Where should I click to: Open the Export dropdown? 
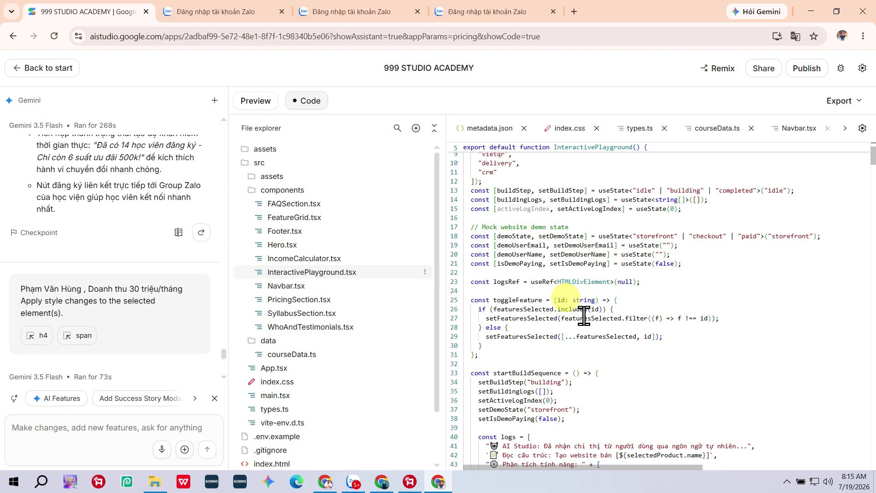[844, 101]
